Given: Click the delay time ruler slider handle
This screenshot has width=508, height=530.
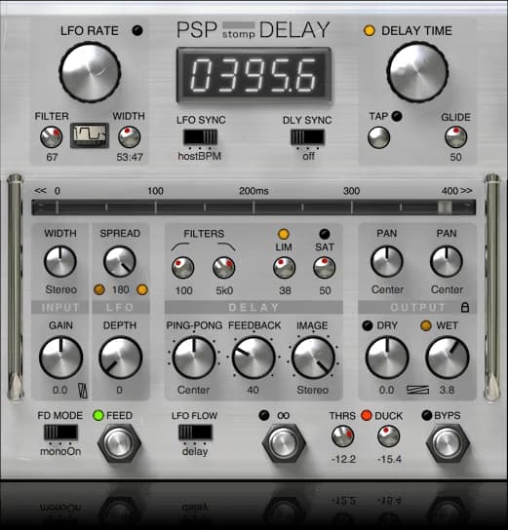Looking at the screenshot, I should [x=445, y=208].
